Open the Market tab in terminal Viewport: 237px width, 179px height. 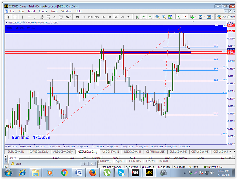pos(106,161)
